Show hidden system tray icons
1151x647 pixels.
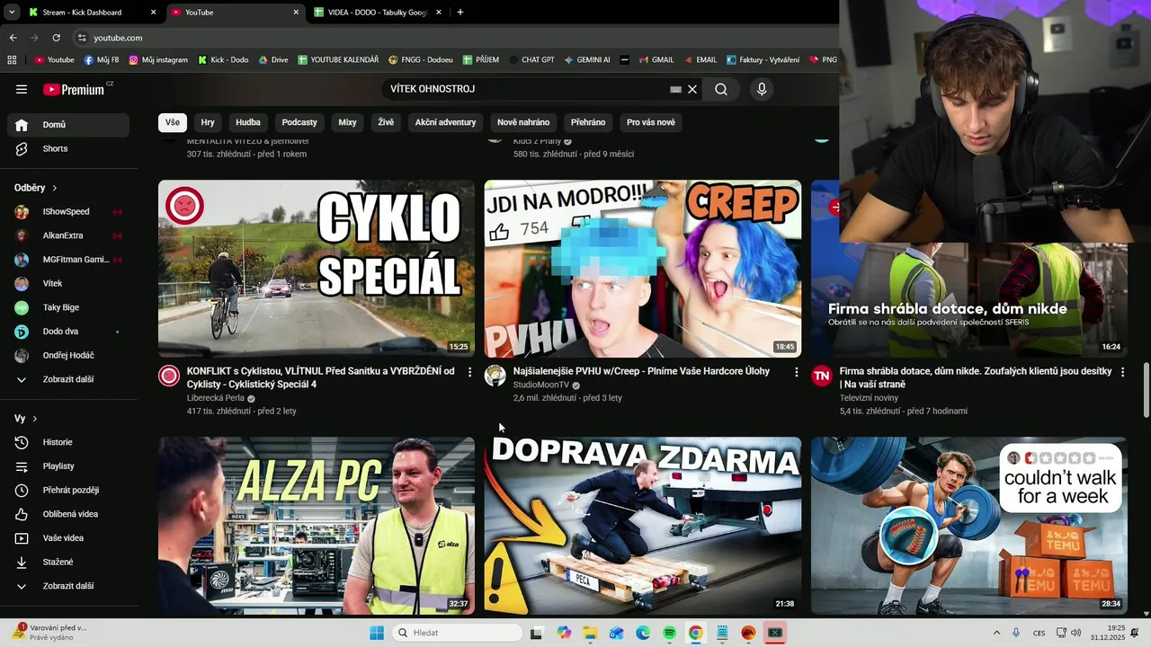tap(996, 633)
